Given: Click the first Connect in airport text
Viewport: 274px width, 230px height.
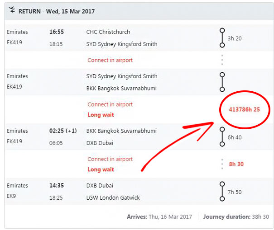Looking at the screenshot, I should pyautogui.click(x=110, y=60).
